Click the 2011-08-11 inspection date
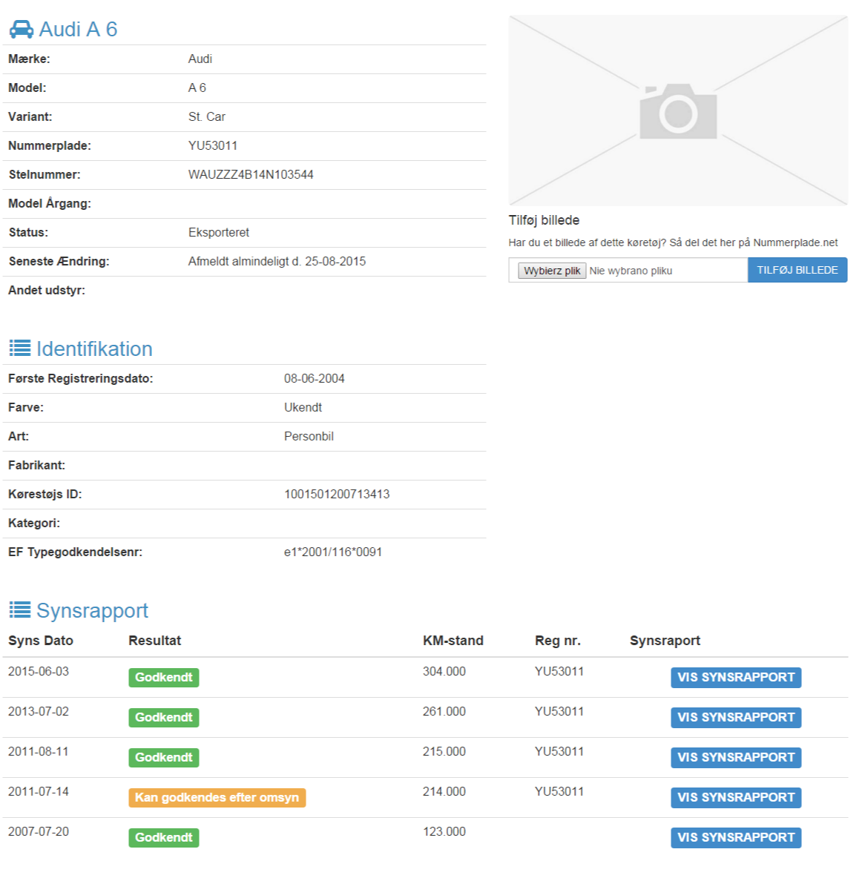Viewport: 865px width, 875px height. pos(39,752)
